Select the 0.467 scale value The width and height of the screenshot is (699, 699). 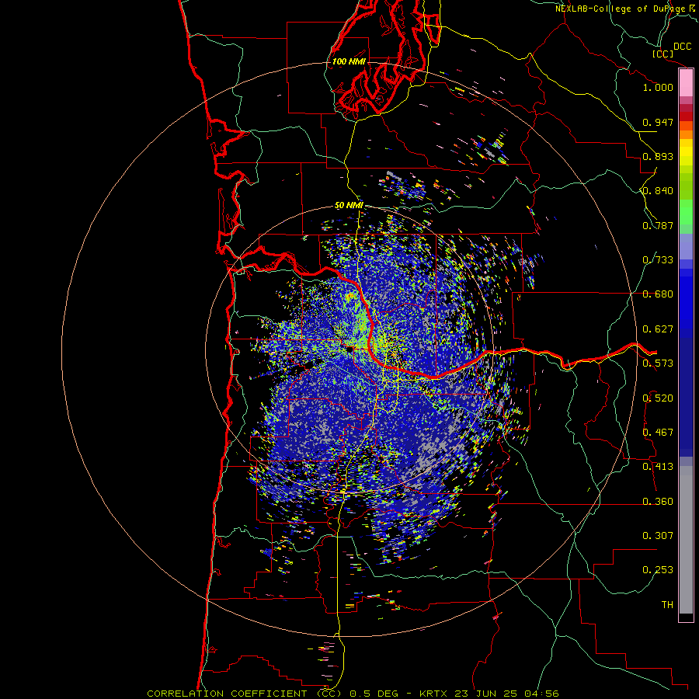coord(658,433)
